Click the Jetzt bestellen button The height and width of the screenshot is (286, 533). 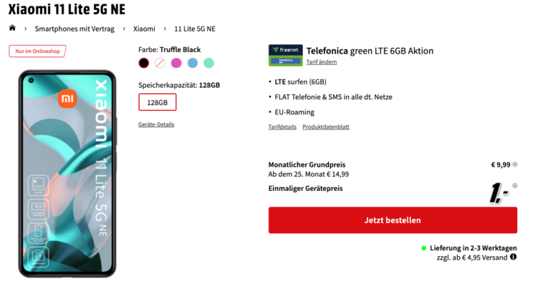393,220
